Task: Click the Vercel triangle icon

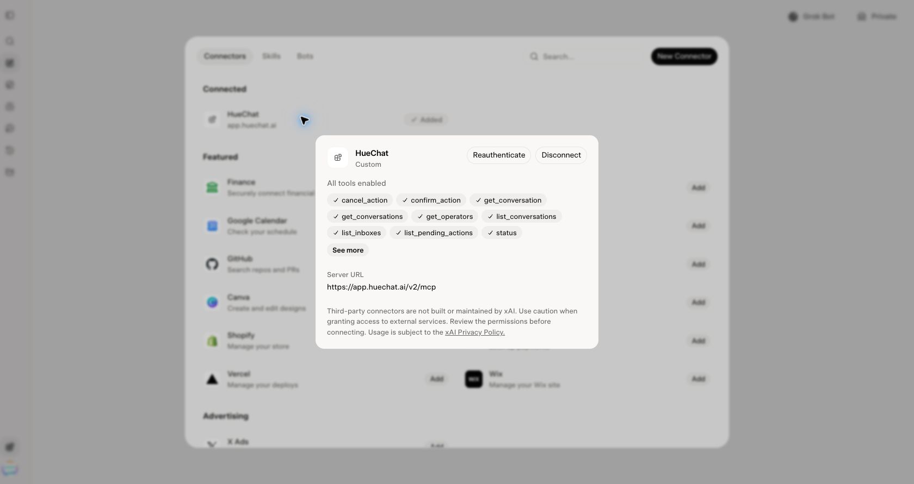Action: pyautogui.click(x=212, y=379)
